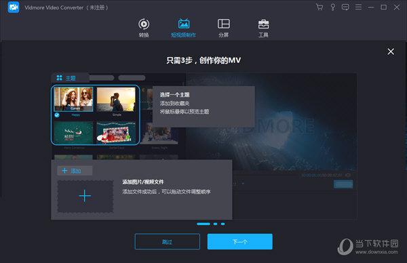Click the Vidmore app logo
The image size is (407, 263).
(14, 7)
